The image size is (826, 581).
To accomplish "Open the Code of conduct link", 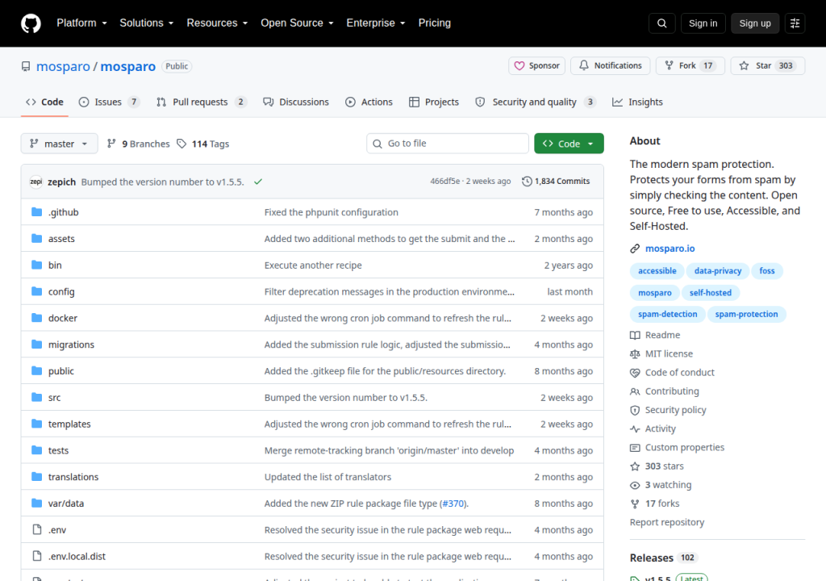I will click(x=672, y=372).
